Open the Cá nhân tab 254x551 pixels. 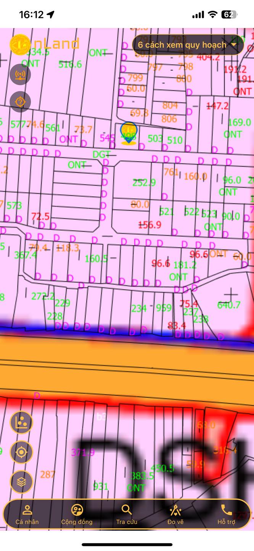click(x=27, y=514)
